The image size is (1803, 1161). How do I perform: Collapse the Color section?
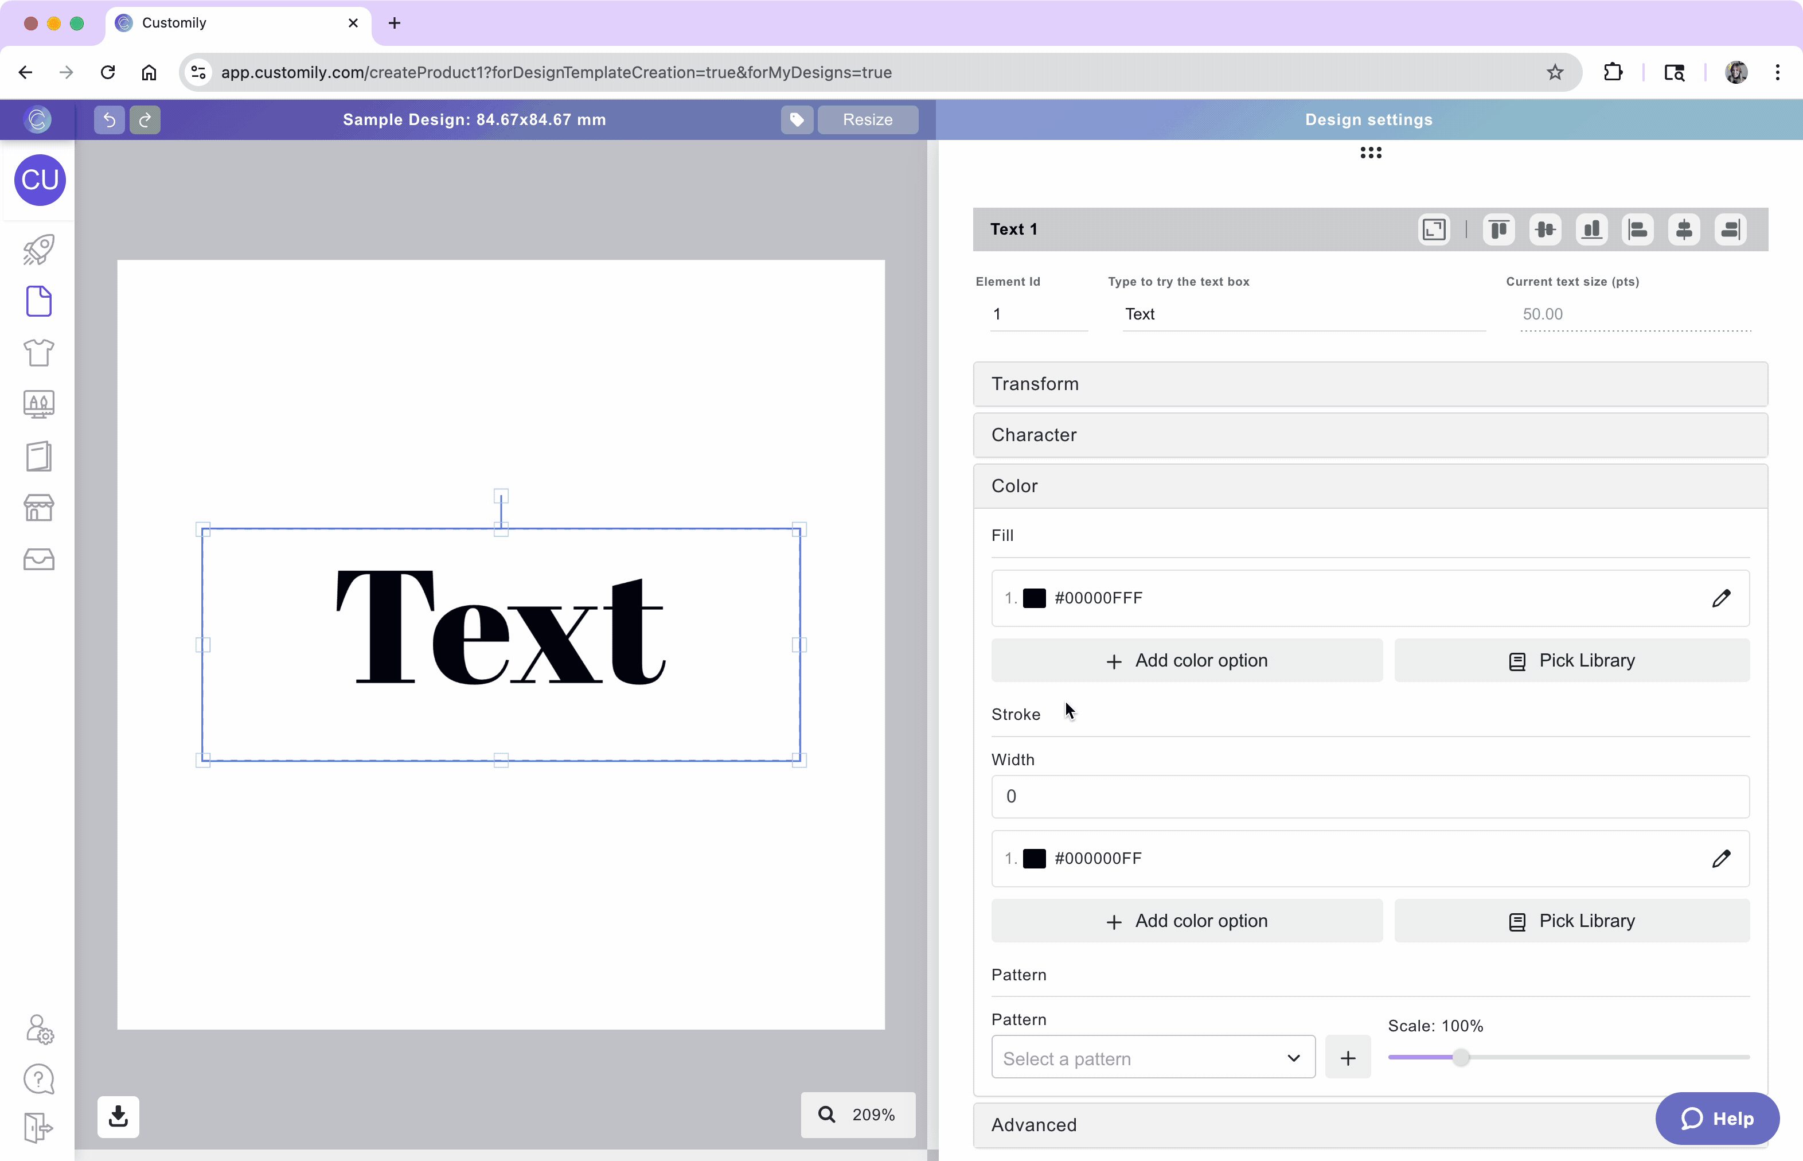click(x=1369, y=486)
